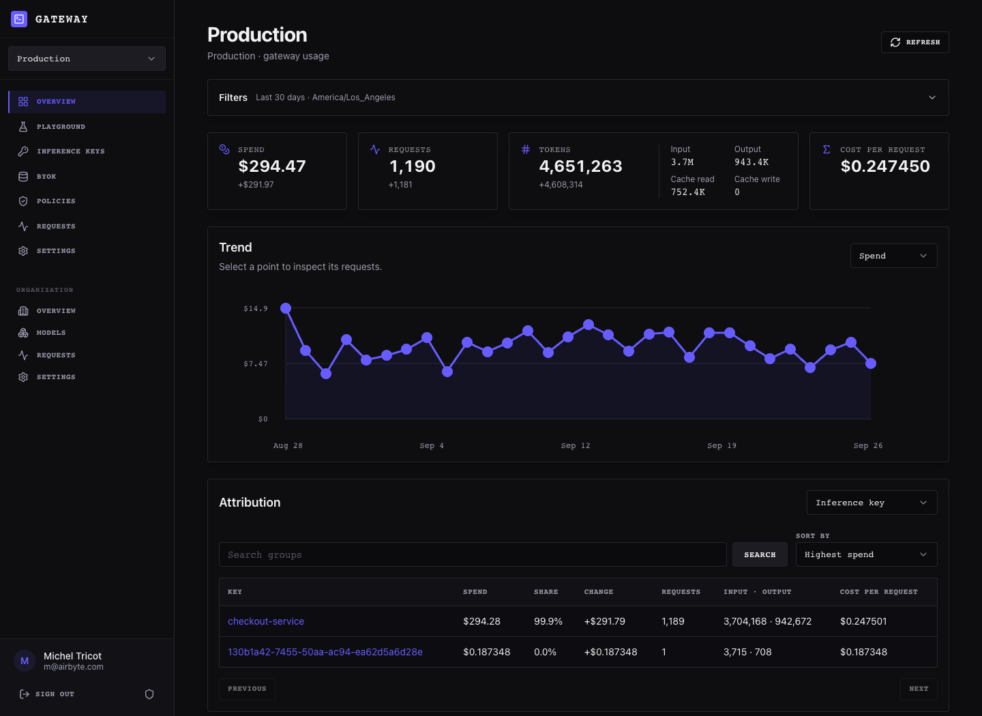Open Inference Keys key icon

[23, 151]
